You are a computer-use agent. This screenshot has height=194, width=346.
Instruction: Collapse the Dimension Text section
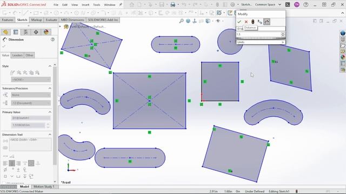click(50, 135)
